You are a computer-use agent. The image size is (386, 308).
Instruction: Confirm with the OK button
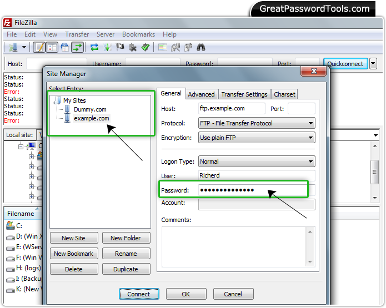pyautogui.click(x=186, y=294)
